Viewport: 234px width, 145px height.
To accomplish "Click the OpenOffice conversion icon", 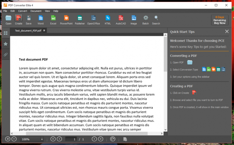I will (x=93, y=20).
